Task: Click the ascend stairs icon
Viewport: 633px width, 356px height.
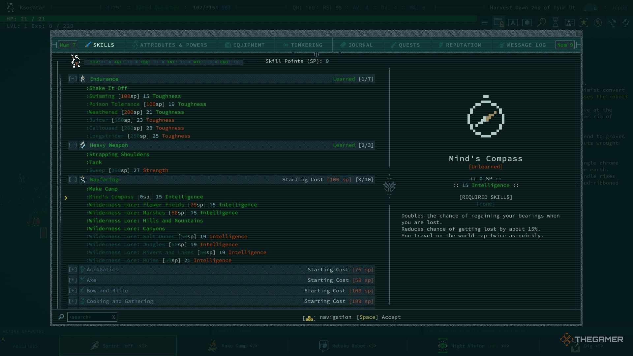Action: (626, 22)
